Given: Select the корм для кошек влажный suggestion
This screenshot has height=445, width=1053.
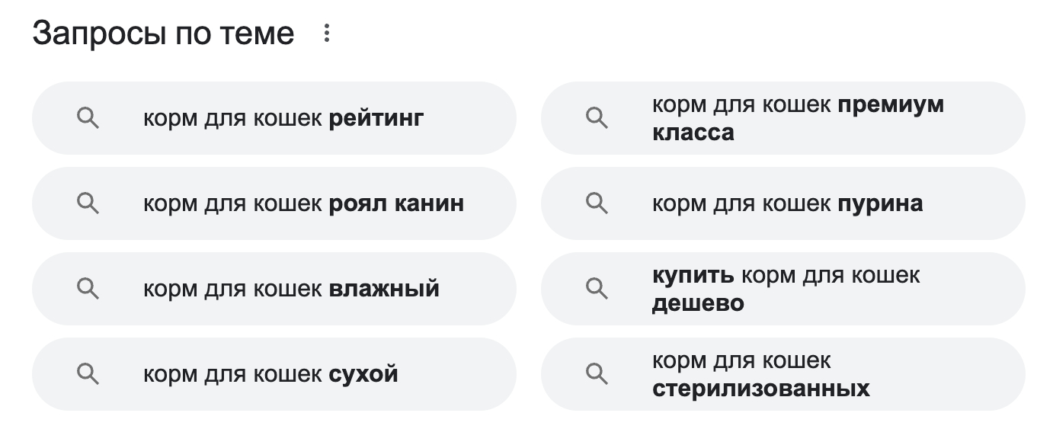Looking at the screenshot, I should click(x=291, y=290).
